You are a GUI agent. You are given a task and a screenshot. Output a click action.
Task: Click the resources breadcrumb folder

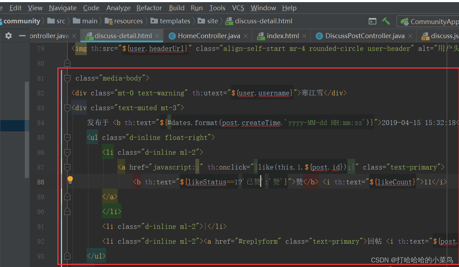124,21
